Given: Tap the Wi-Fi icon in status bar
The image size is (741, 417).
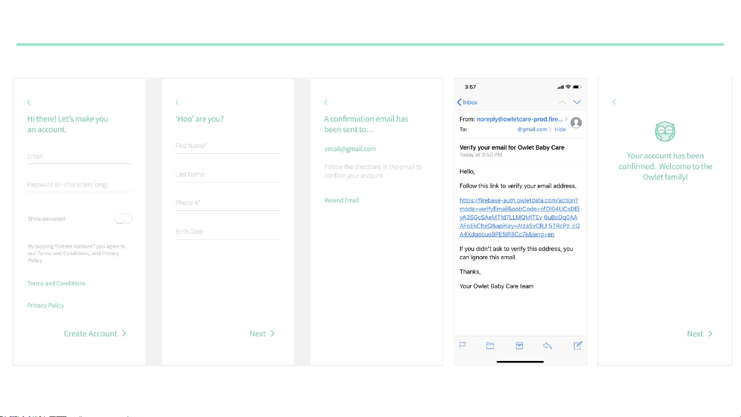Looking at the screenshot, I should point(568,87).
